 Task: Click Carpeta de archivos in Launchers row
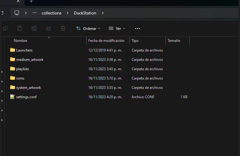coord(147,50)
